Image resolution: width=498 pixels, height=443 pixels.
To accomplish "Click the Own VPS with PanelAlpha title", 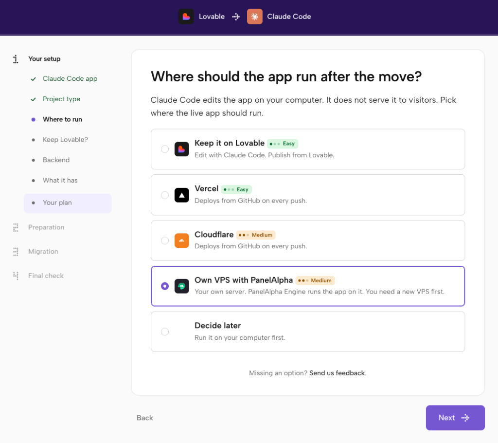I will 244,280.
